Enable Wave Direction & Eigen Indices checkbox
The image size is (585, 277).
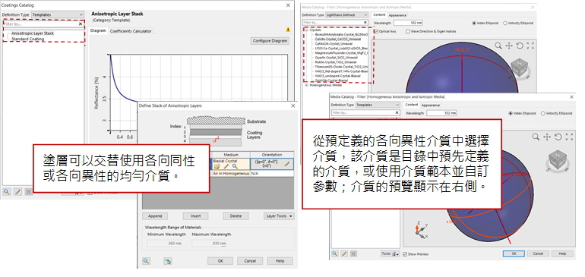pos(408,32)
